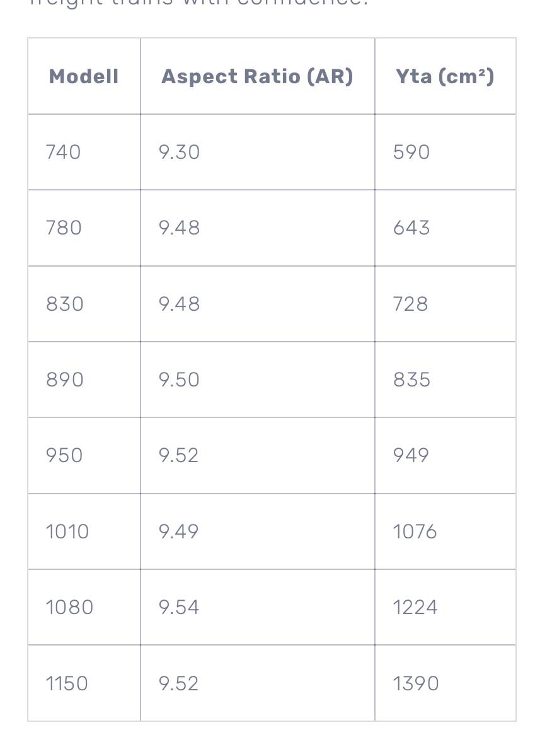The image size is (552, 742).
Task: Click the 9.54 aspect ratio value
Action: tap(179, 607)
